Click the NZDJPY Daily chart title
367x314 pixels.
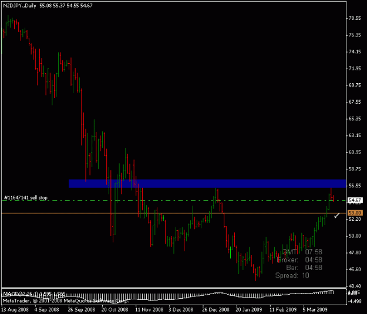tap(48, 5)
